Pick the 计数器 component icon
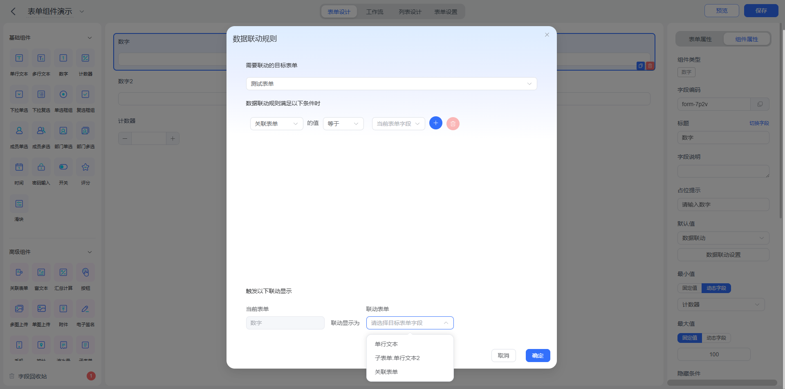 [85, 58]
